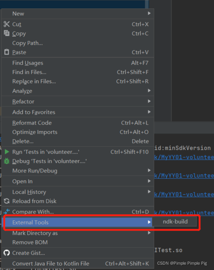The width and height of the screenshot is (214, 270).
Task: Click the GitHub icon beside Create Gist
Action: click(x=7, y=253)
